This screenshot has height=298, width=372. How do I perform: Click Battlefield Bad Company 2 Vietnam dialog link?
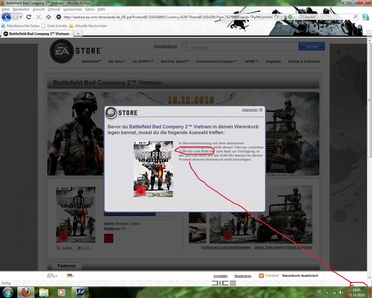click(170, 127)
